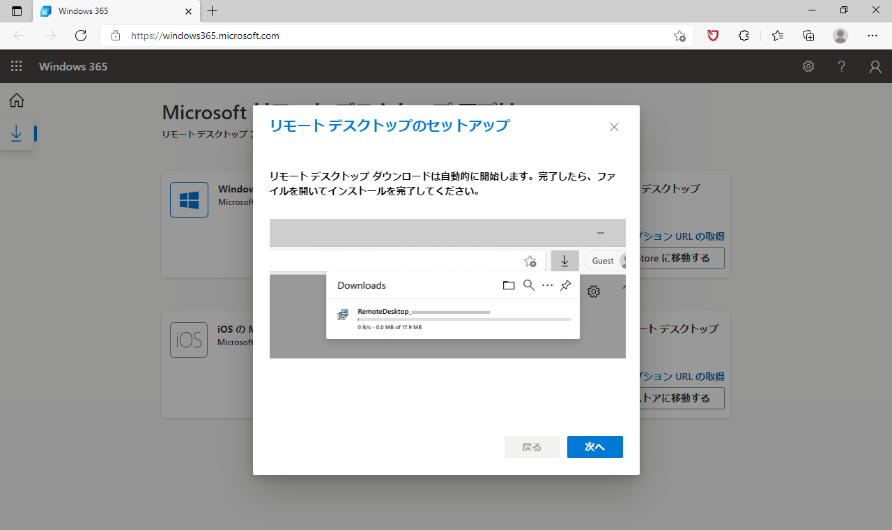Click the Windows 365 header title

(73, 66)
